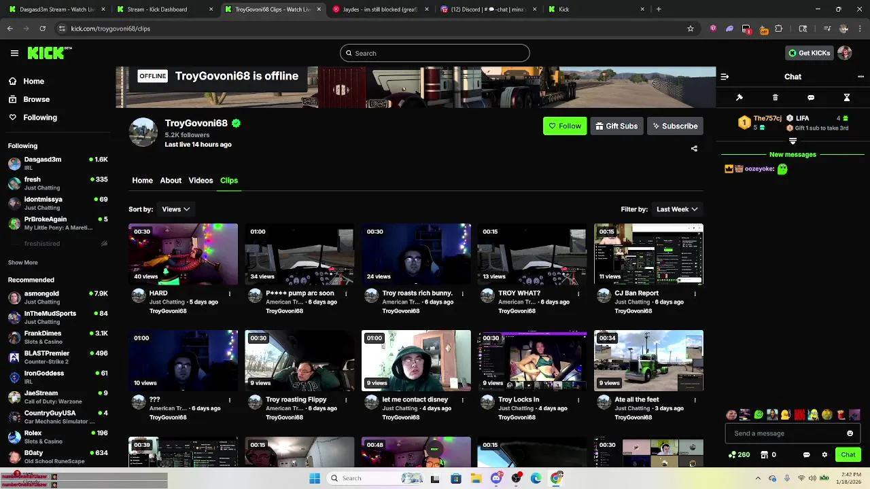Click the moderator hammer icon in chat
Screen dimensions: 870x489
[x=739, y=98]
